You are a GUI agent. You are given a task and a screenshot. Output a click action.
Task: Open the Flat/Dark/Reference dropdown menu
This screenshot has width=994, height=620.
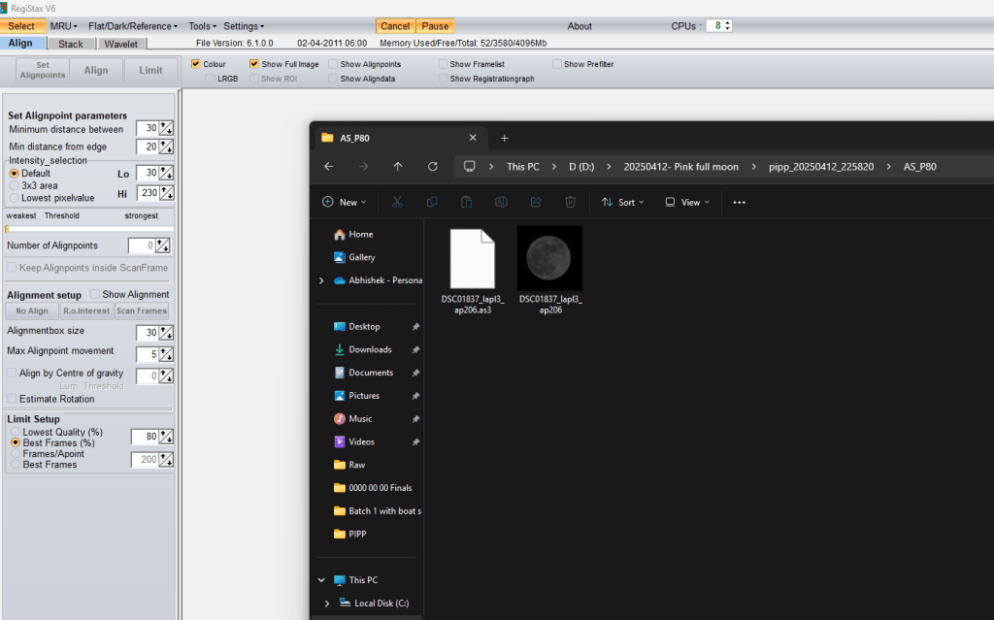click(x=132, y=26)
